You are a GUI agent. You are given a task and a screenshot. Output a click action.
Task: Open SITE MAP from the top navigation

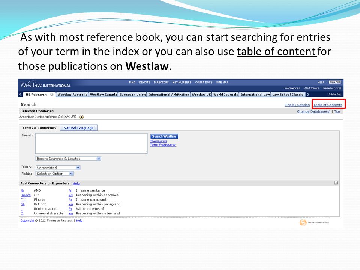coord(222,82)
